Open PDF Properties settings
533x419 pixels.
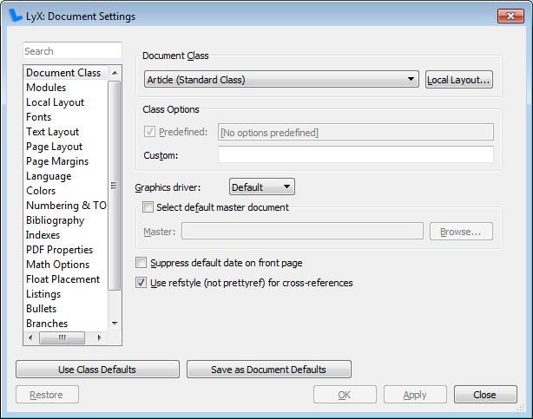tap(66, 250)
